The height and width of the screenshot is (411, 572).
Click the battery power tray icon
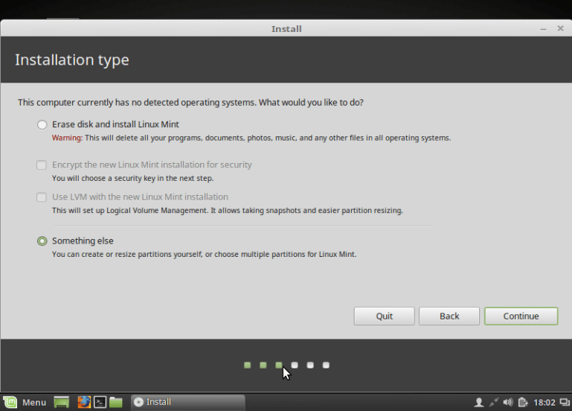[523, 402]
